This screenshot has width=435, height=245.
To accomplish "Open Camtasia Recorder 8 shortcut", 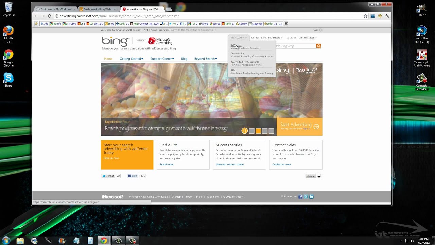I will tap(422, 82).
